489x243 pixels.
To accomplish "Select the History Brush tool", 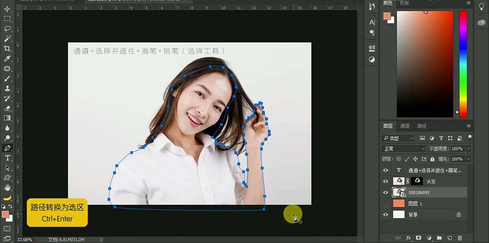I will coord(7,98).
